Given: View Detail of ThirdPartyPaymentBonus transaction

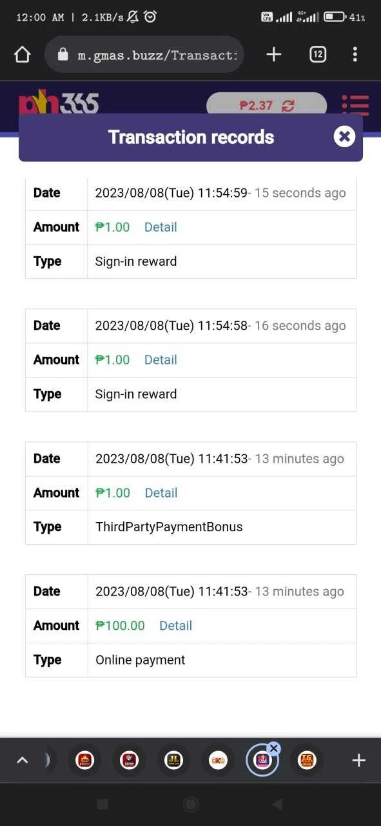Looking at the screenshot, I should pyautogui.click(x=161, y=493).
